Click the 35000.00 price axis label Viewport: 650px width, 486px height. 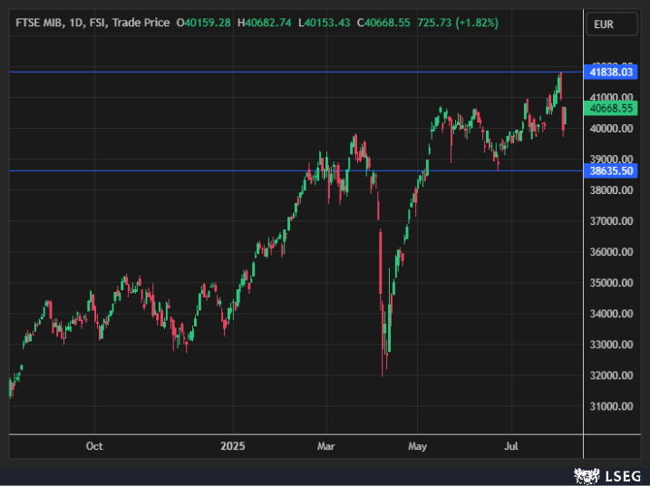point(610,283)
